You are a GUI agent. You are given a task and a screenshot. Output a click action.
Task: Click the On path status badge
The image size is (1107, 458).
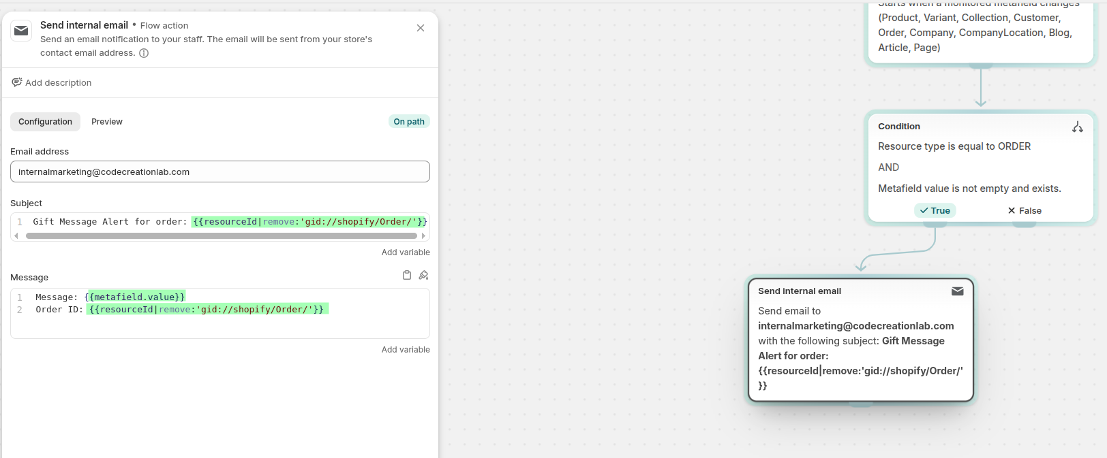point(409,122)
